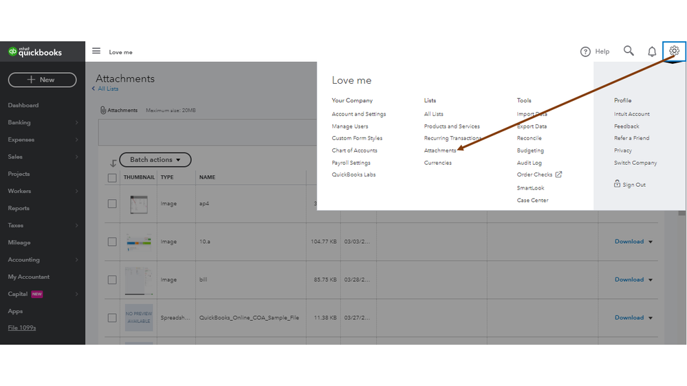Download the 10.a attachment
Screen dimensions: 687x386
coord(629,242)
